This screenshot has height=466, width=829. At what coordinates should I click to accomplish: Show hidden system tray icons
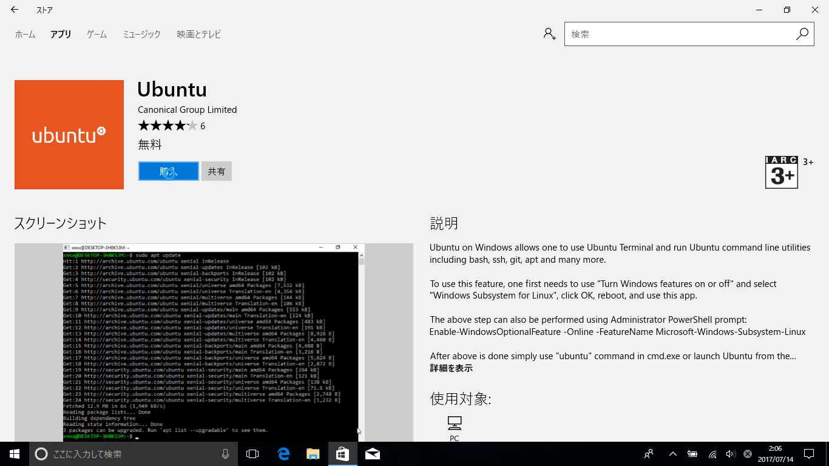[x=672, y=453]
